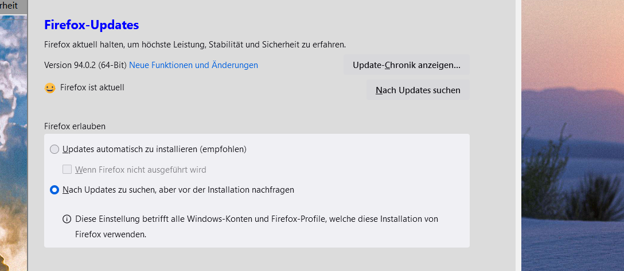Select the automatic updates install radio button
Screen dimensions: 624x271
tap(54, 149)
